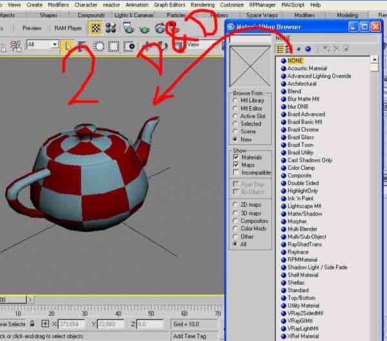Switch to the Lights & Cameras tab
The image size is (387, 341).
coord(134,15)
